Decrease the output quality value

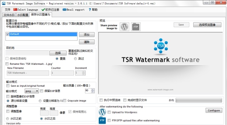[93, 92]
